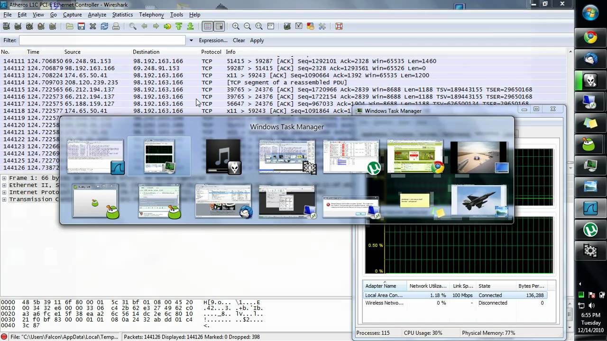Go back in packet history arrow
The width and height of the screenshot is (607, 341).
click(x=144, y=27)
